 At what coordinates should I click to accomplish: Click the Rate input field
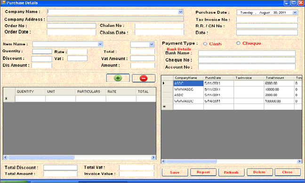click(x=77, y=52)
